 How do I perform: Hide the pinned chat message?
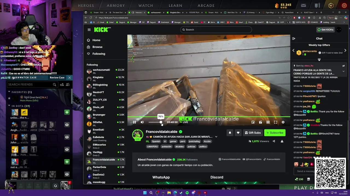[x=343, y=66]
